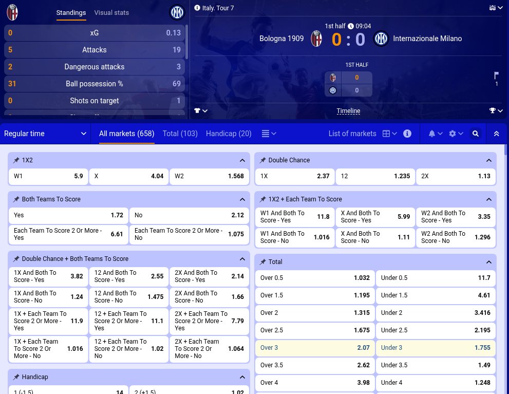Select Over 4 at 3.98
This screenshot has width=509, height=394.
coord(315,383)
